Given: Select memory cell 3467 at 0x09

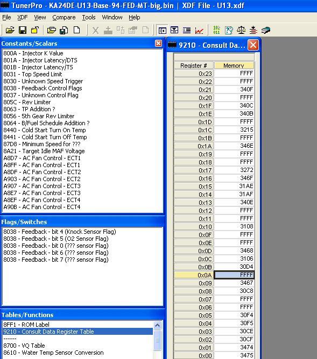Looking at the screenshot, I should pyautogui.click(x=234, y=283).
